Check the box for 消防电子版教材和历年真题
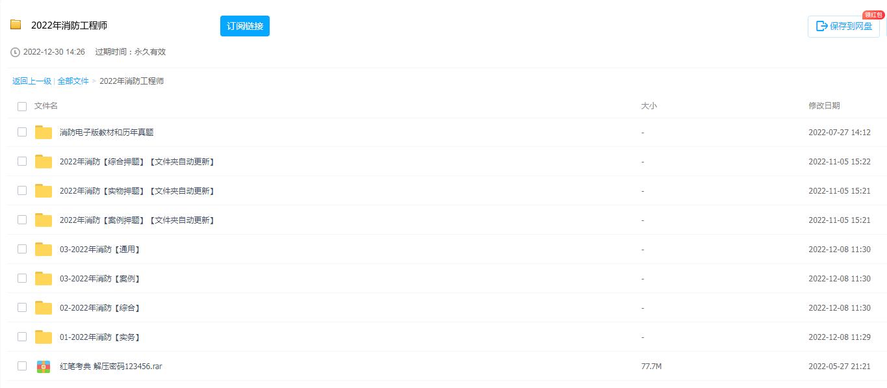This screenshot has width=887, height=388. point(22,132)
